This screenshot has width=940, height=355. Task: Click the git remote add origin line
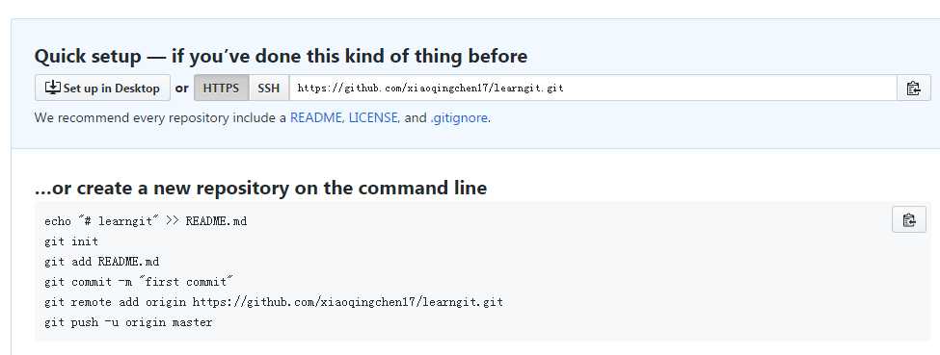(x=274, y=302)
